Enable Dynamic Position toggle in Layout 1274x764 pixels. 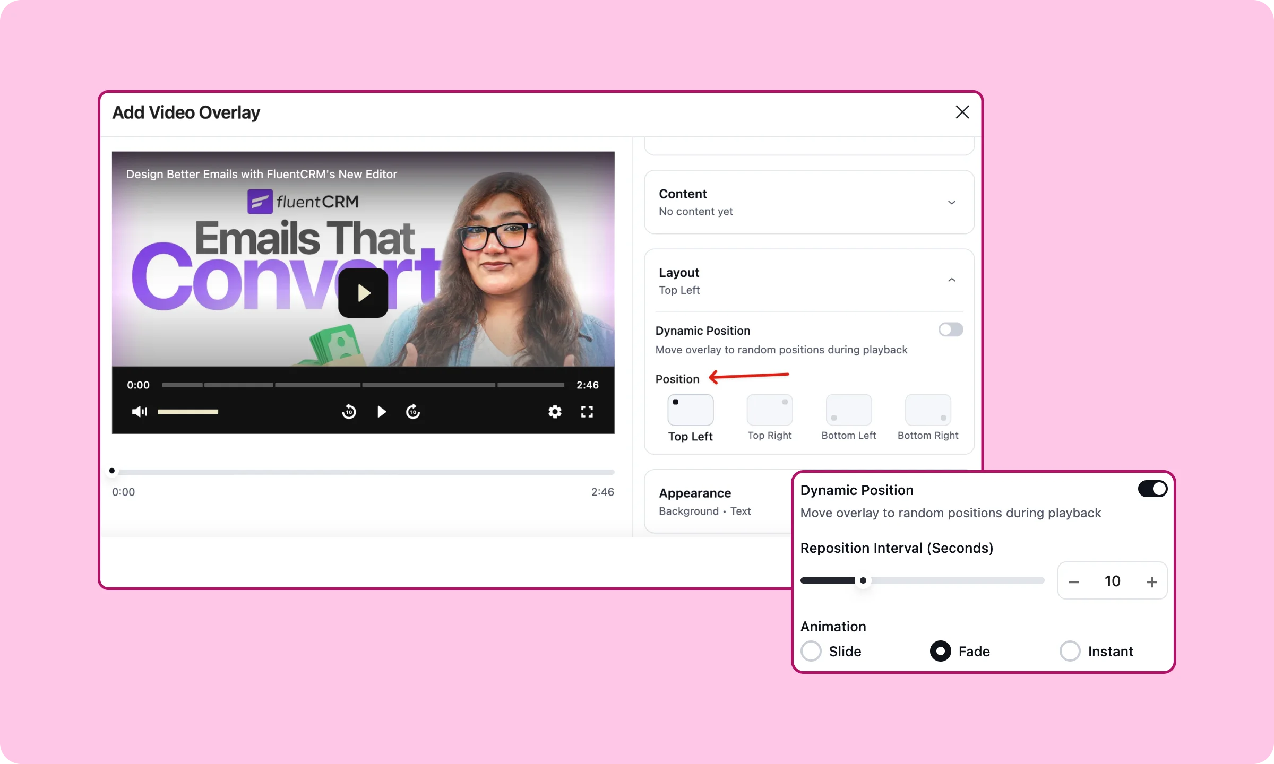(950, 329)
